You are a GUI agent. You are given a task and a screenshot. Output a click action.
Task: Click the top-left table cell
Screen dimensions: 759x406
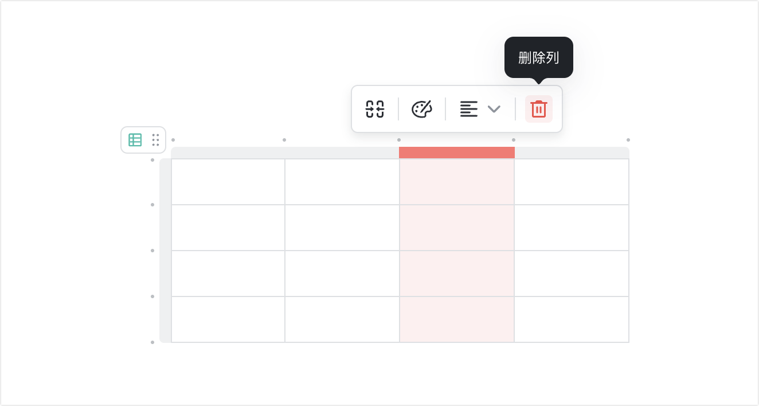[x=228, y=182]
